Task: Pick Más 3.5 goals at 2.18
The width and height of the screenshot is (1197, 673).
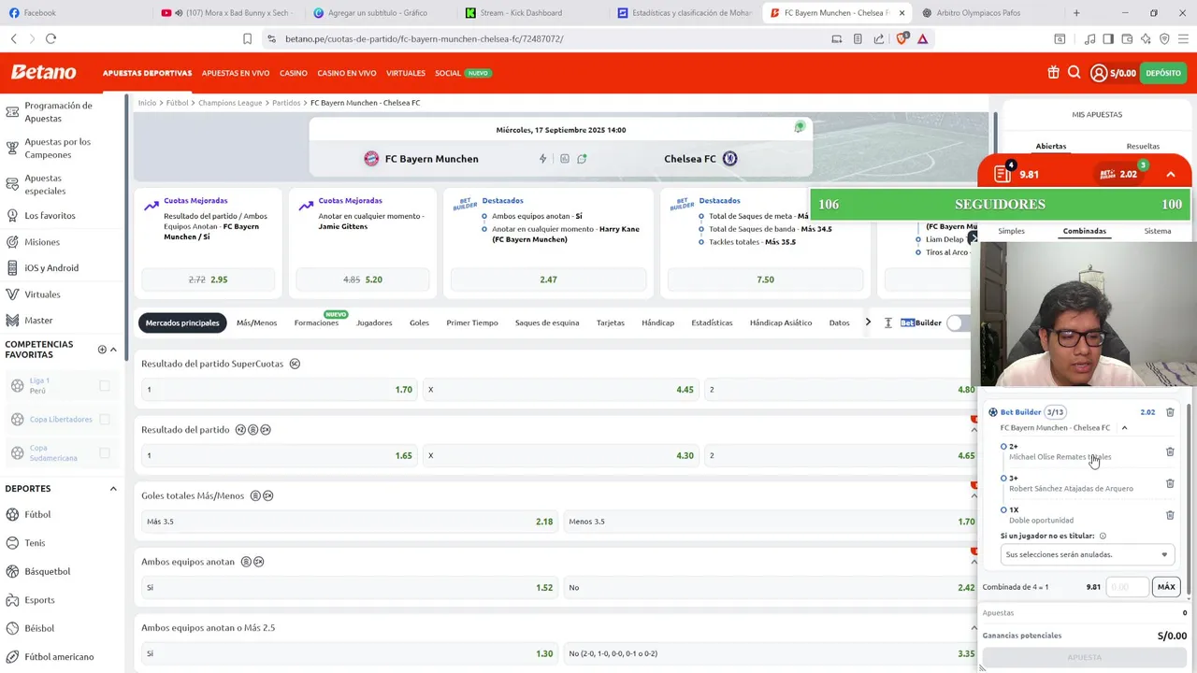Action: pos(350,522)
